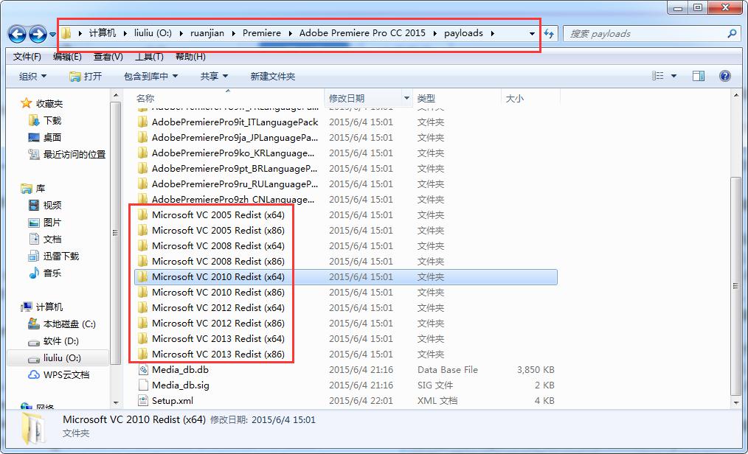Screen dimensions: 748x454
Task: Click folder icon of Microsoft VC 2008 Redist (x86)
Action: 142,262
